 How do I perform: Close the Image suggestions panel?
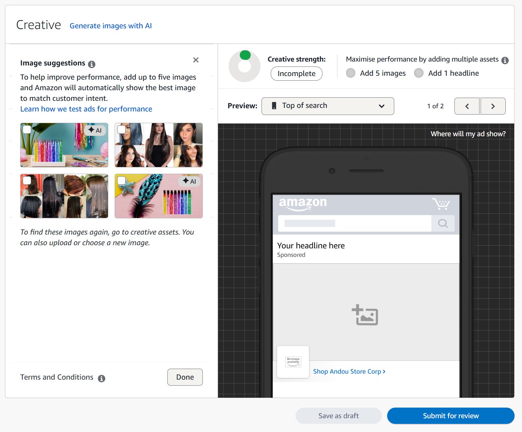pos(196,60)
